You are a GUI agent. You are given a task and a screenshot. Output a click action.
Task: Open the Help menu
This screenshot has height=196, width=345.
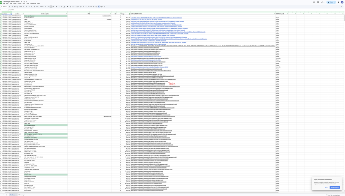(38, 3)
